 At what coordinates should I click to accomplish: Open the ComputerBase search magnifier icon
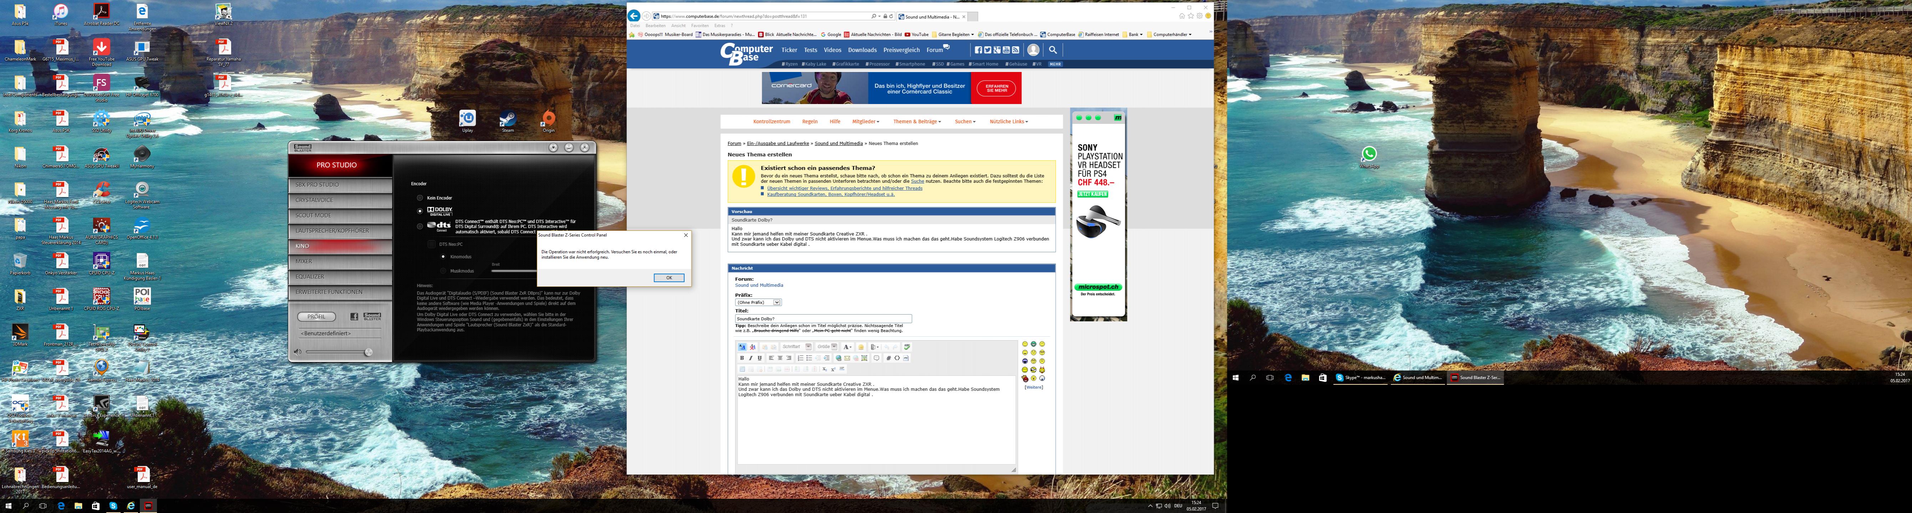(x=1053, y=50)
